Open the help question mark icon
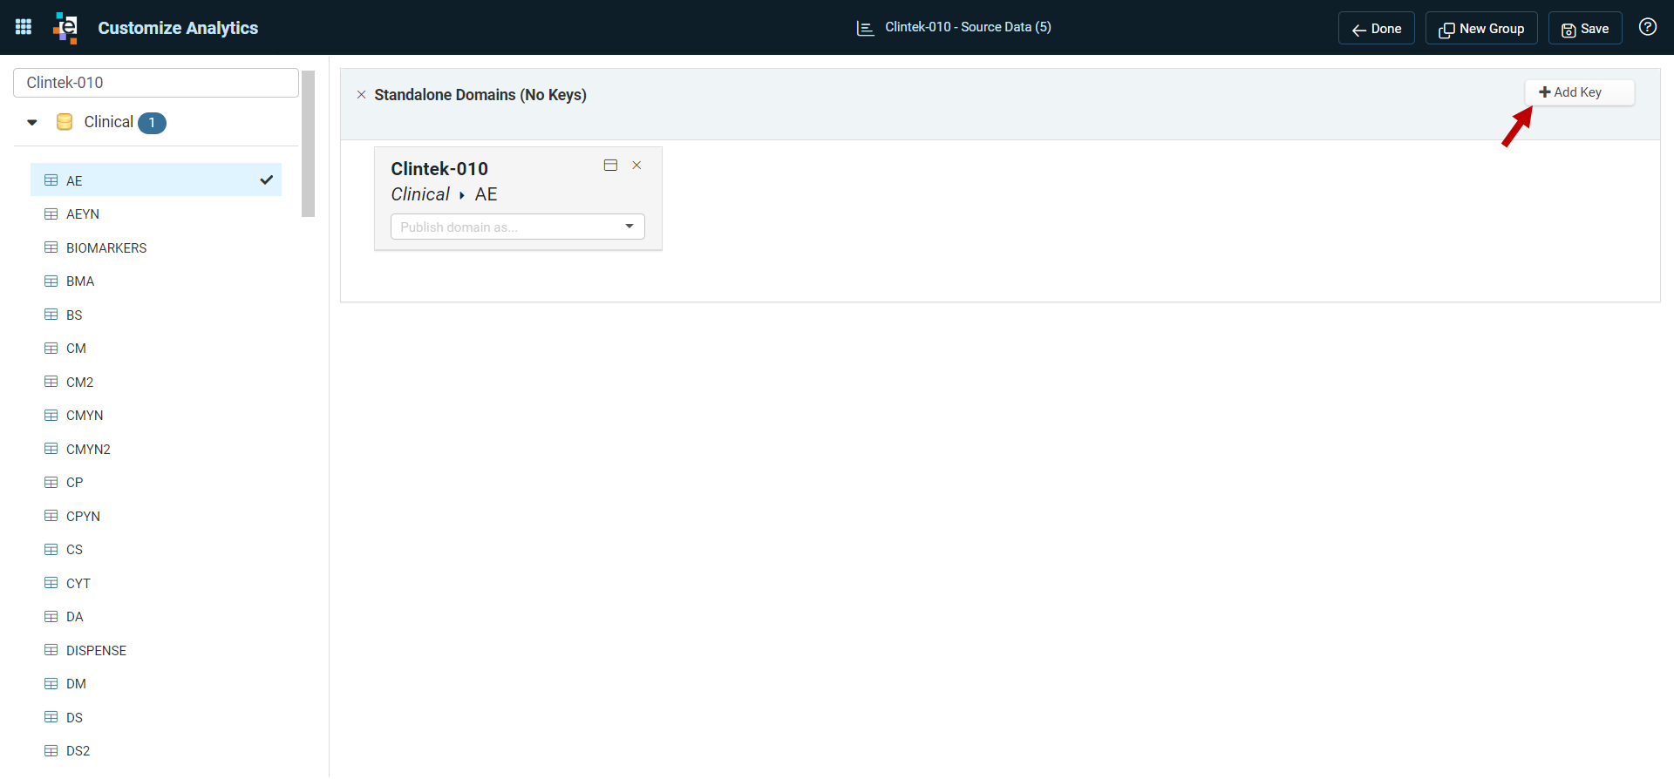The image size is (1674, 779). tap(1647, 27)
